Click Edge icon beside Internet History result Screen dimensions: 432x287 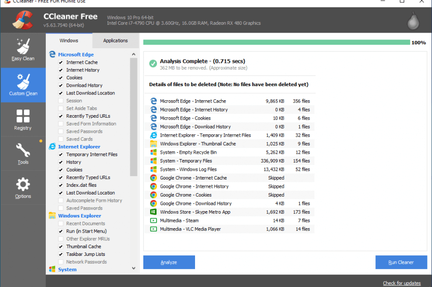(154, 109)
